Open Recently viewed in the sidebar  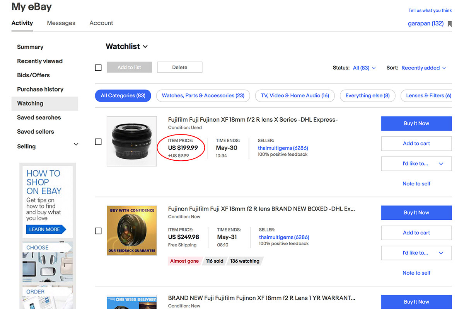pyautogui.click(x=40, y=61)
